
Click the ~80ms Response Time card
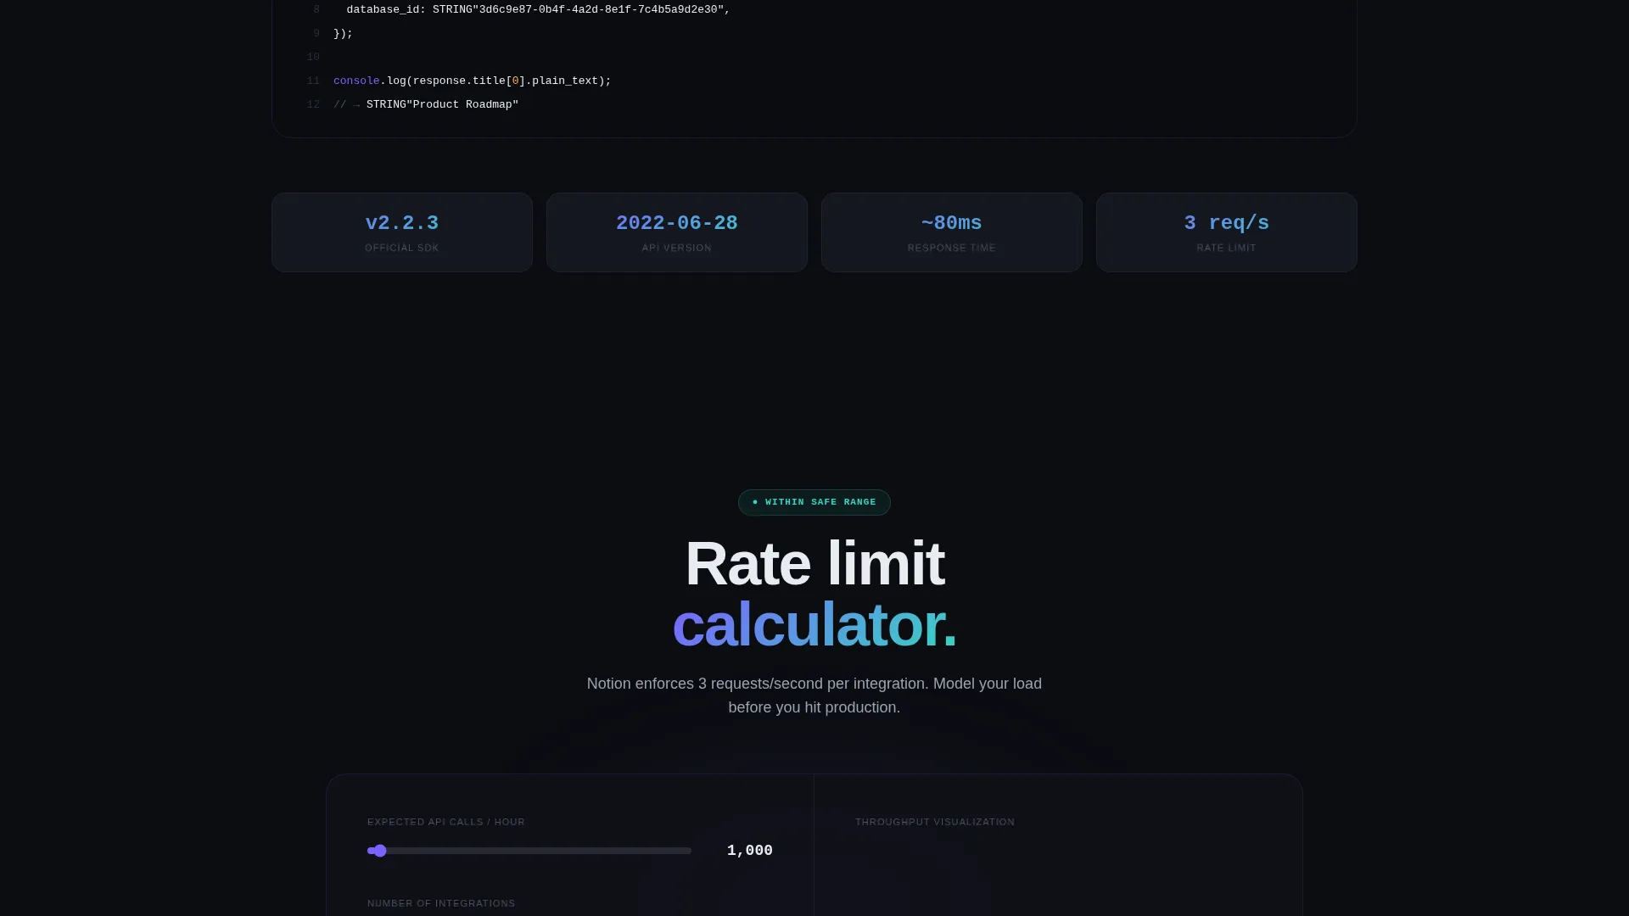point(952,232)
